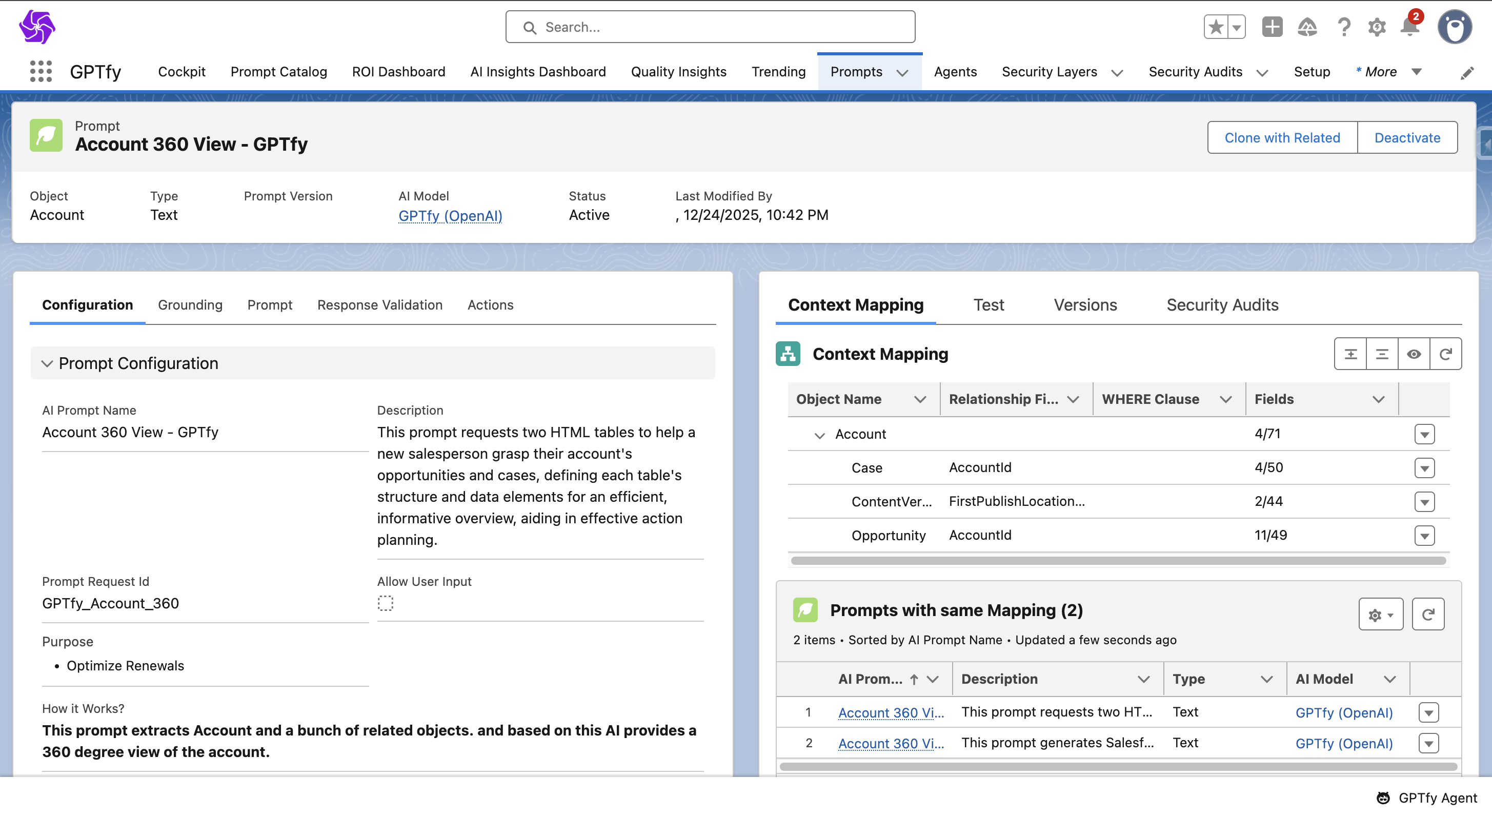Image resolution: width=1492 pixels, height=818 pixels.
Task: Click the global actions plus icon
Action: pos(1272,27)
